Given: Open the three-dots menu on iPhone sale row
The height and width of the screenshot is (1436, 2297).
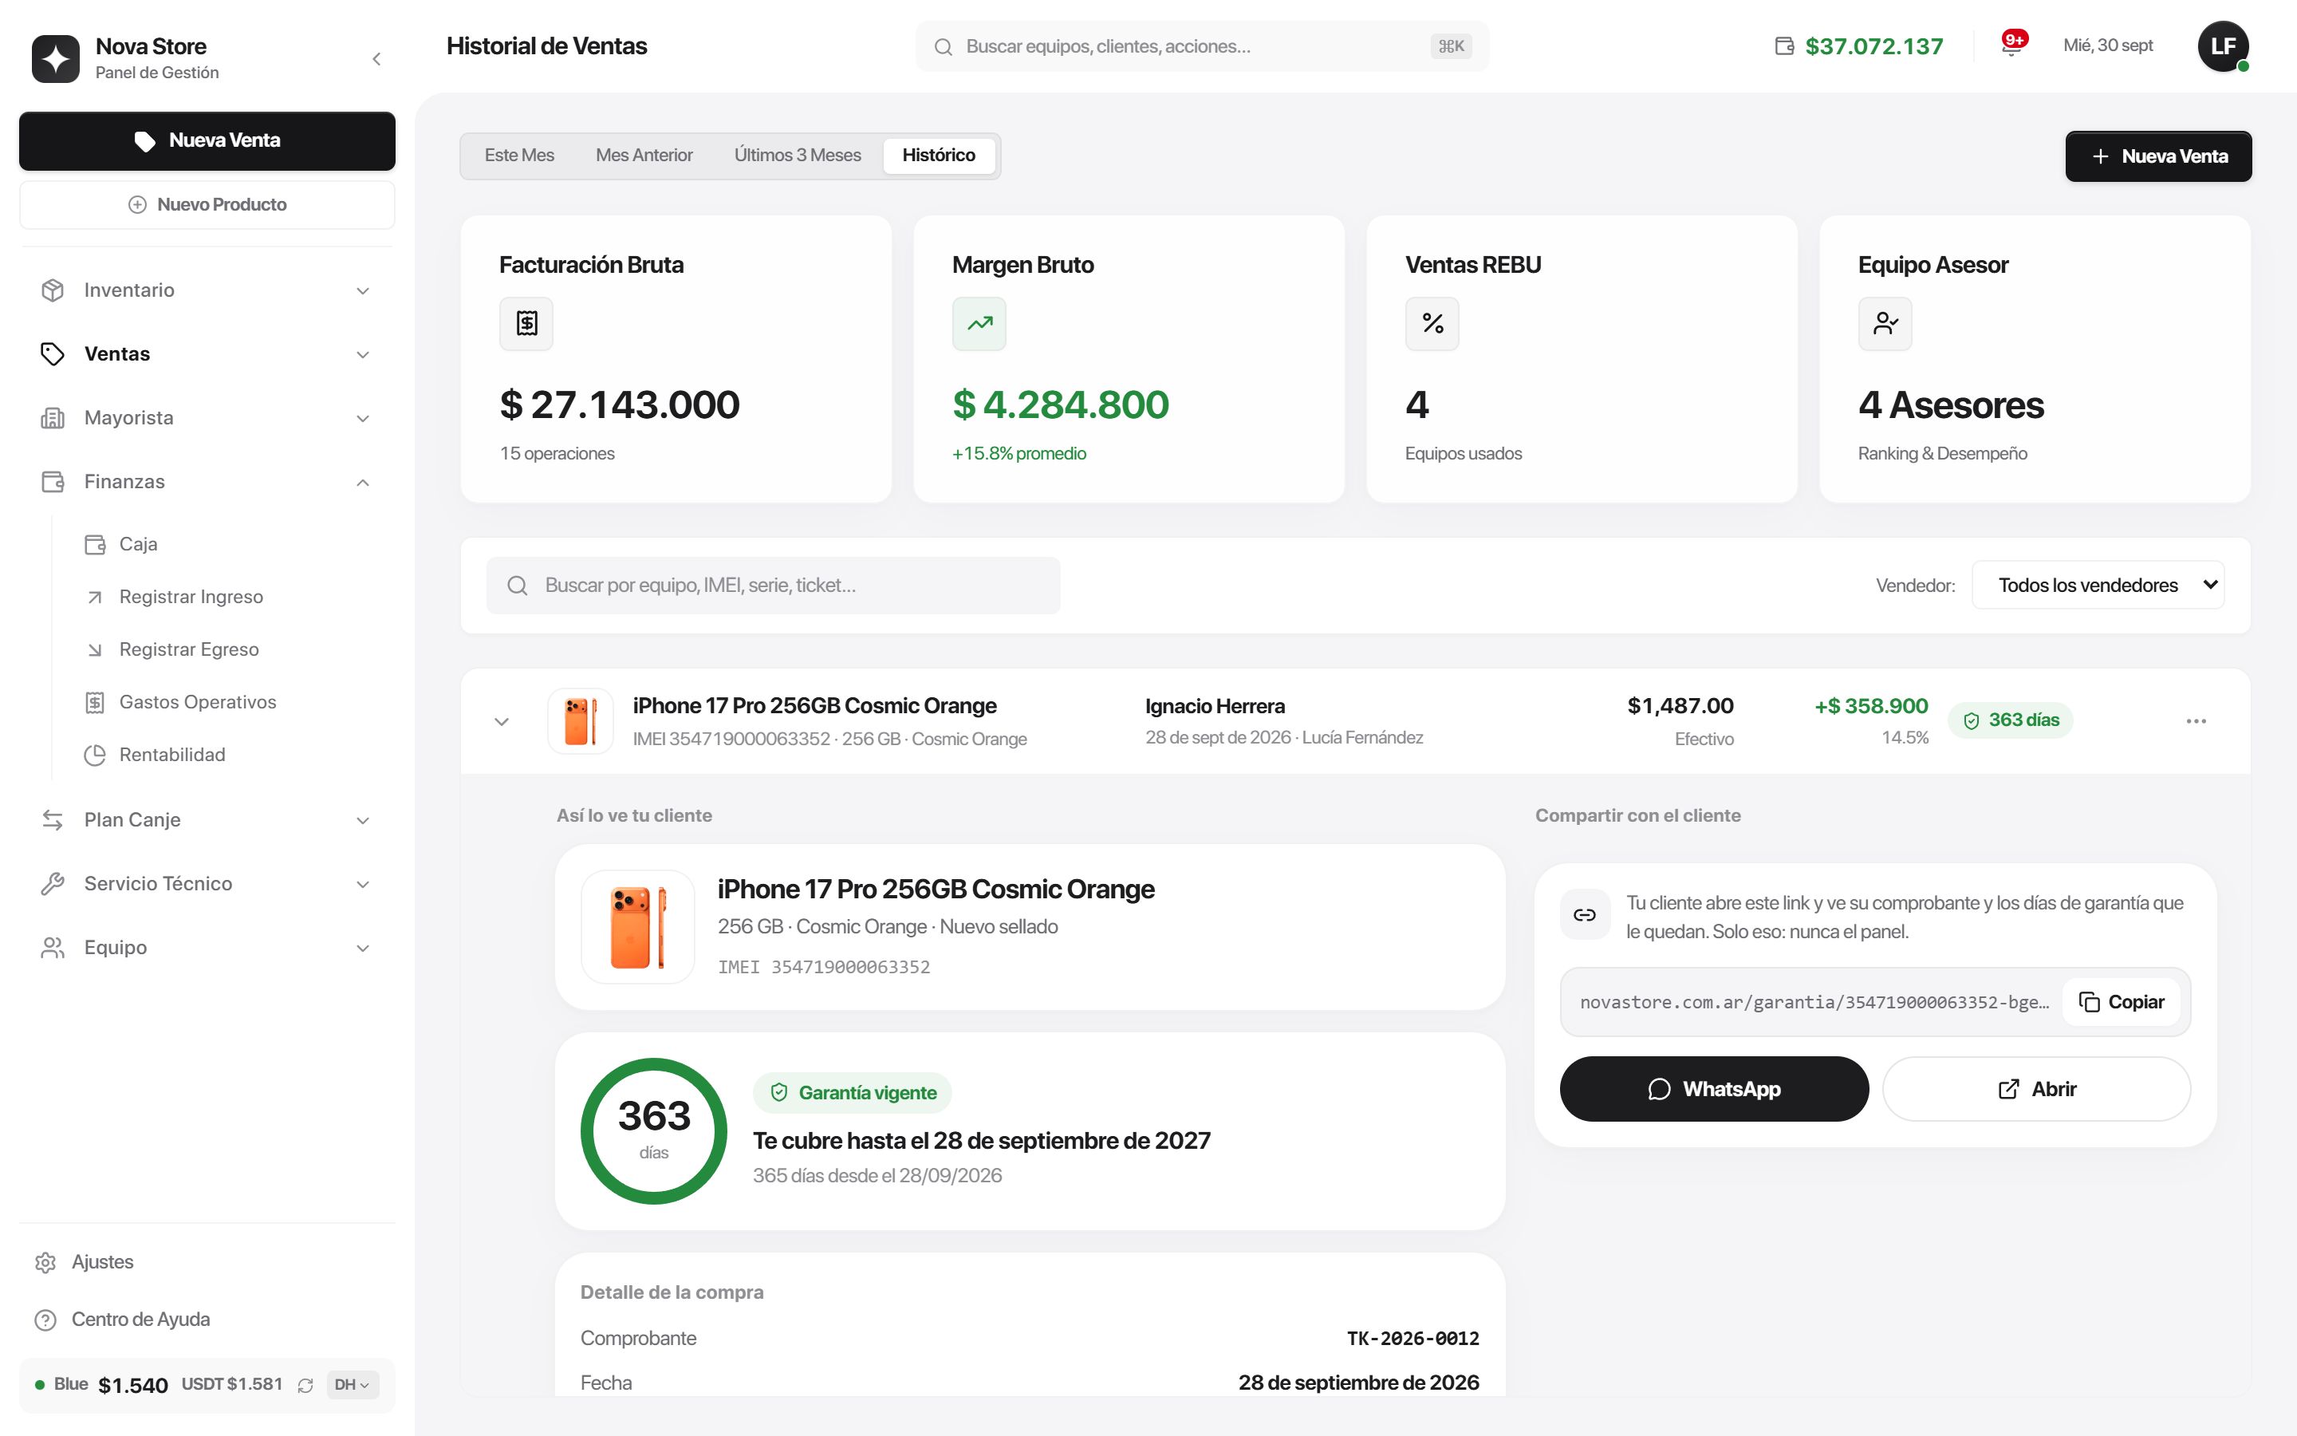Looking at the screenshot, I should pos(2196,721).
